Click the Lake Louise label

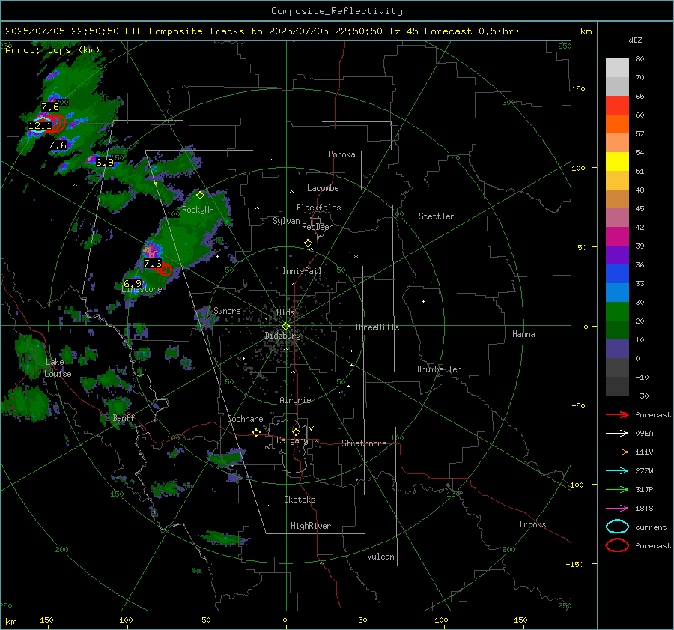[x=58, y=368]
